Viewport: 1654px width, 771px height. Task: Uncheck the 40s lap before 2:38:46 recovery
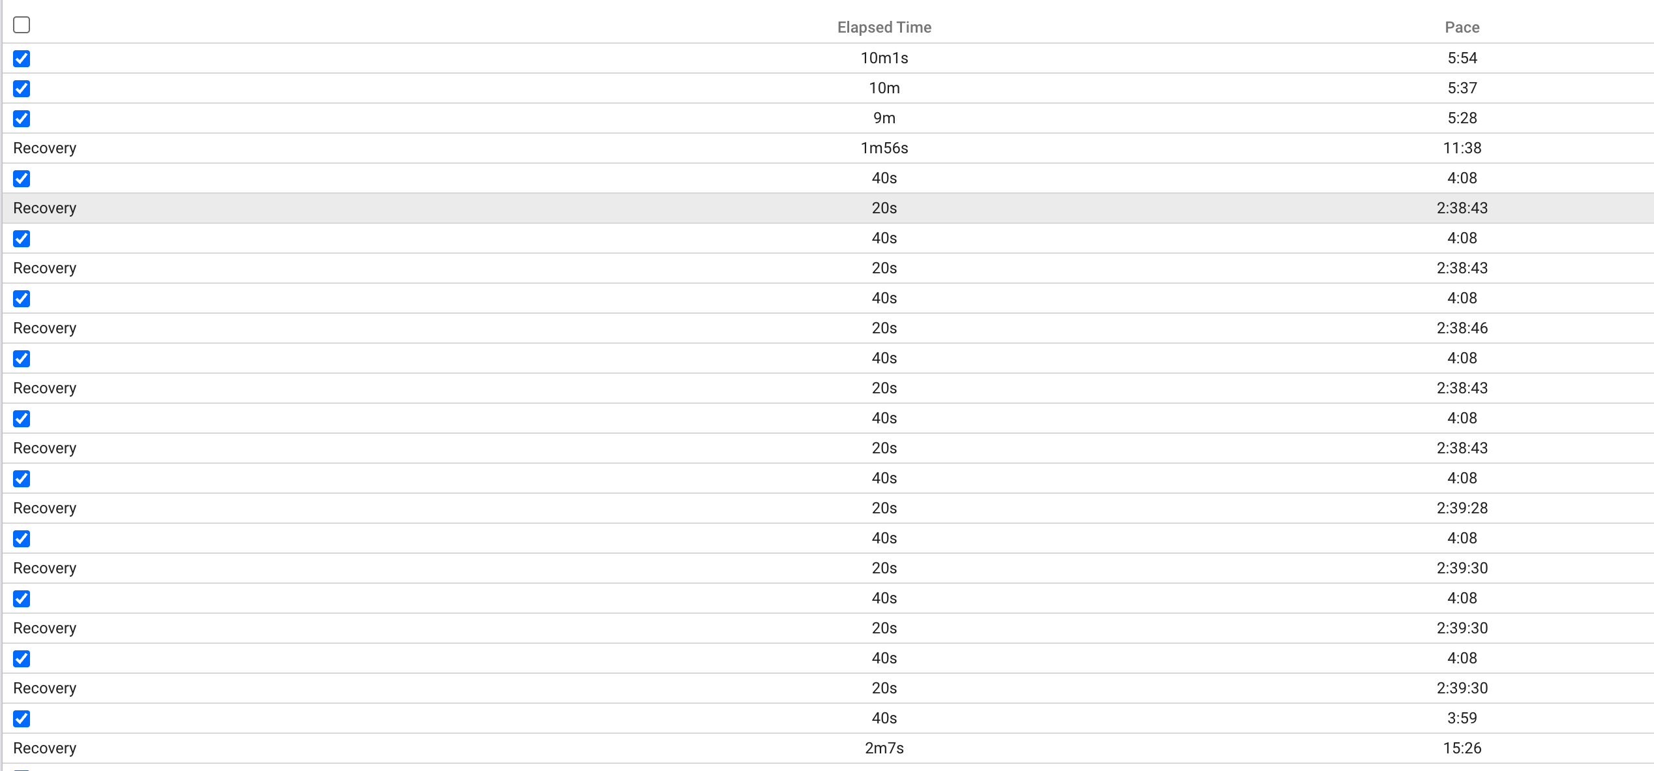pos(22,299)
